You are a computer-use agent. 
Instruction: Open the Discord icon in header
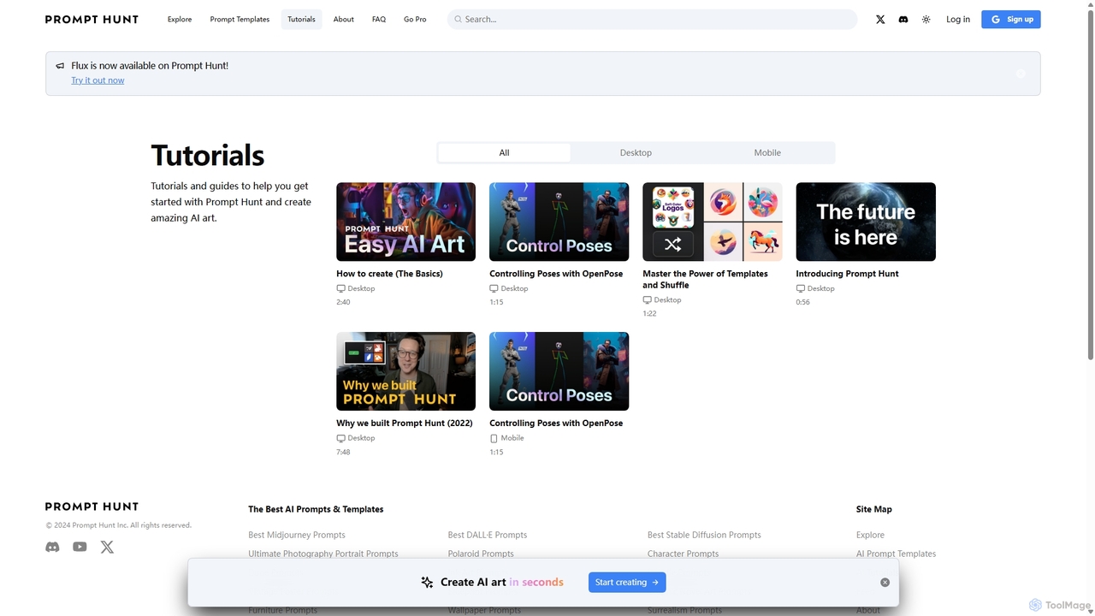(x=903, y=19)
